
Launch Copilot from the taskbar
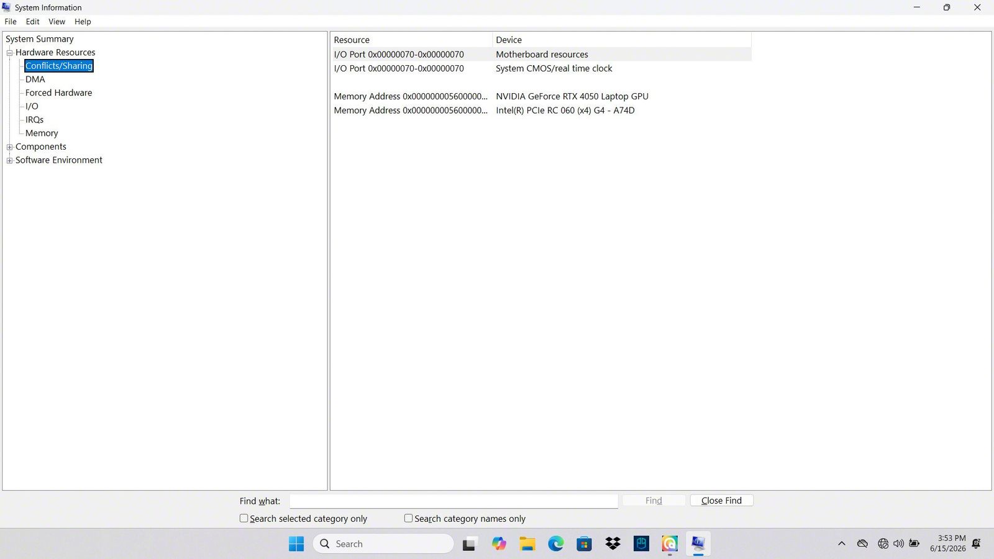click(498, 544)
